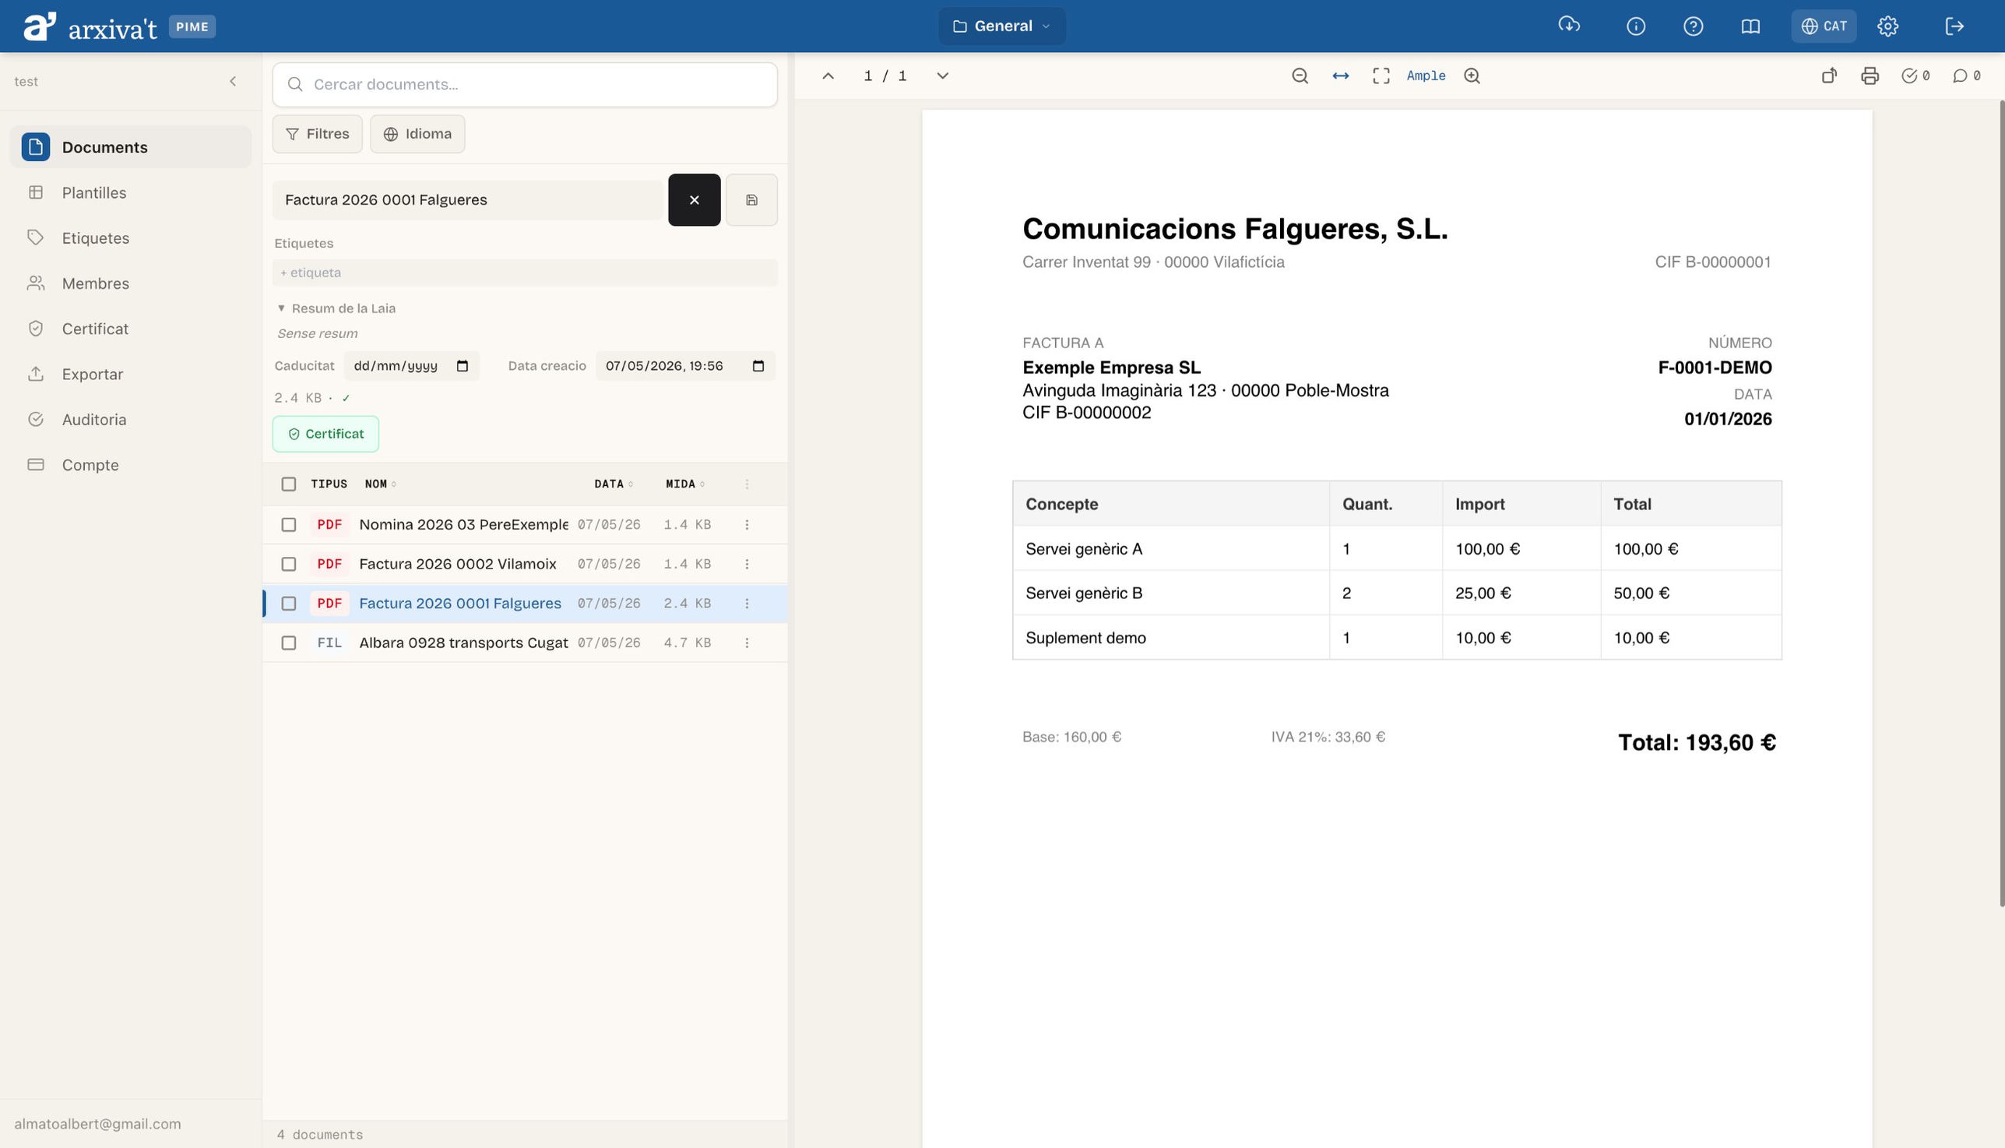The height and width of the screenshot is (1148, 2005).
Task: Check the Nomina 2026 03 PereExemple checkbox
Action: click(288, 525)
